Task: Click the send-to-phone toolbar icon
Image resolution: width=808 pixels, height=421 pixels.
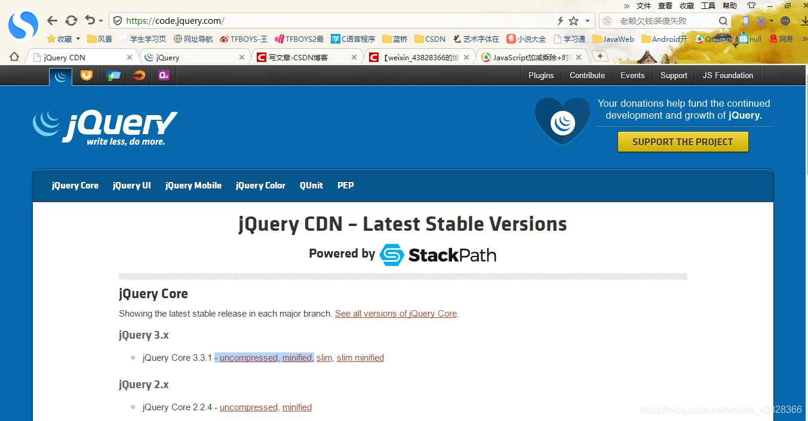Action: pos(744,21)
